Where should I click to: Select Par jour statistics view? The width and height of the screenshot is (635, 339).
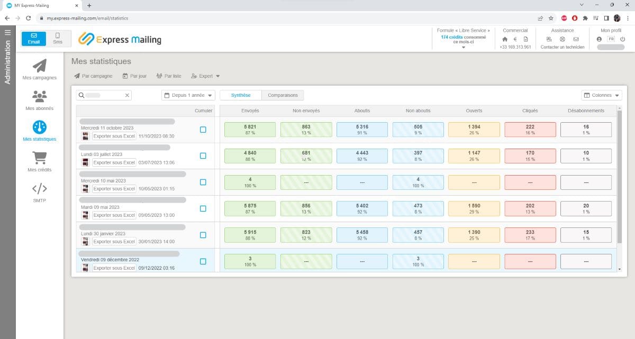[x=134, y=76]
